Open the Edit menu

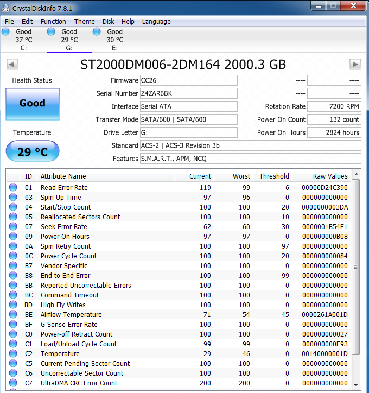pyautogui.click(x=27, y=22)
